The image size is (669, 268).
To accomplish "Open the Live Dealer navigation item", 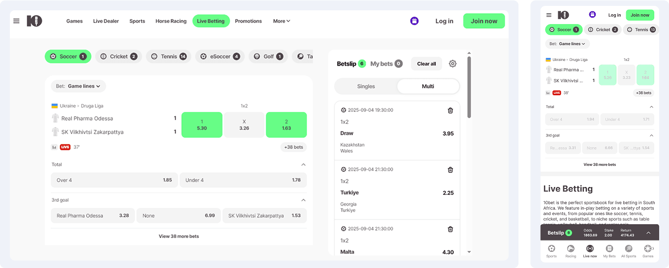I will click(106, 21).
